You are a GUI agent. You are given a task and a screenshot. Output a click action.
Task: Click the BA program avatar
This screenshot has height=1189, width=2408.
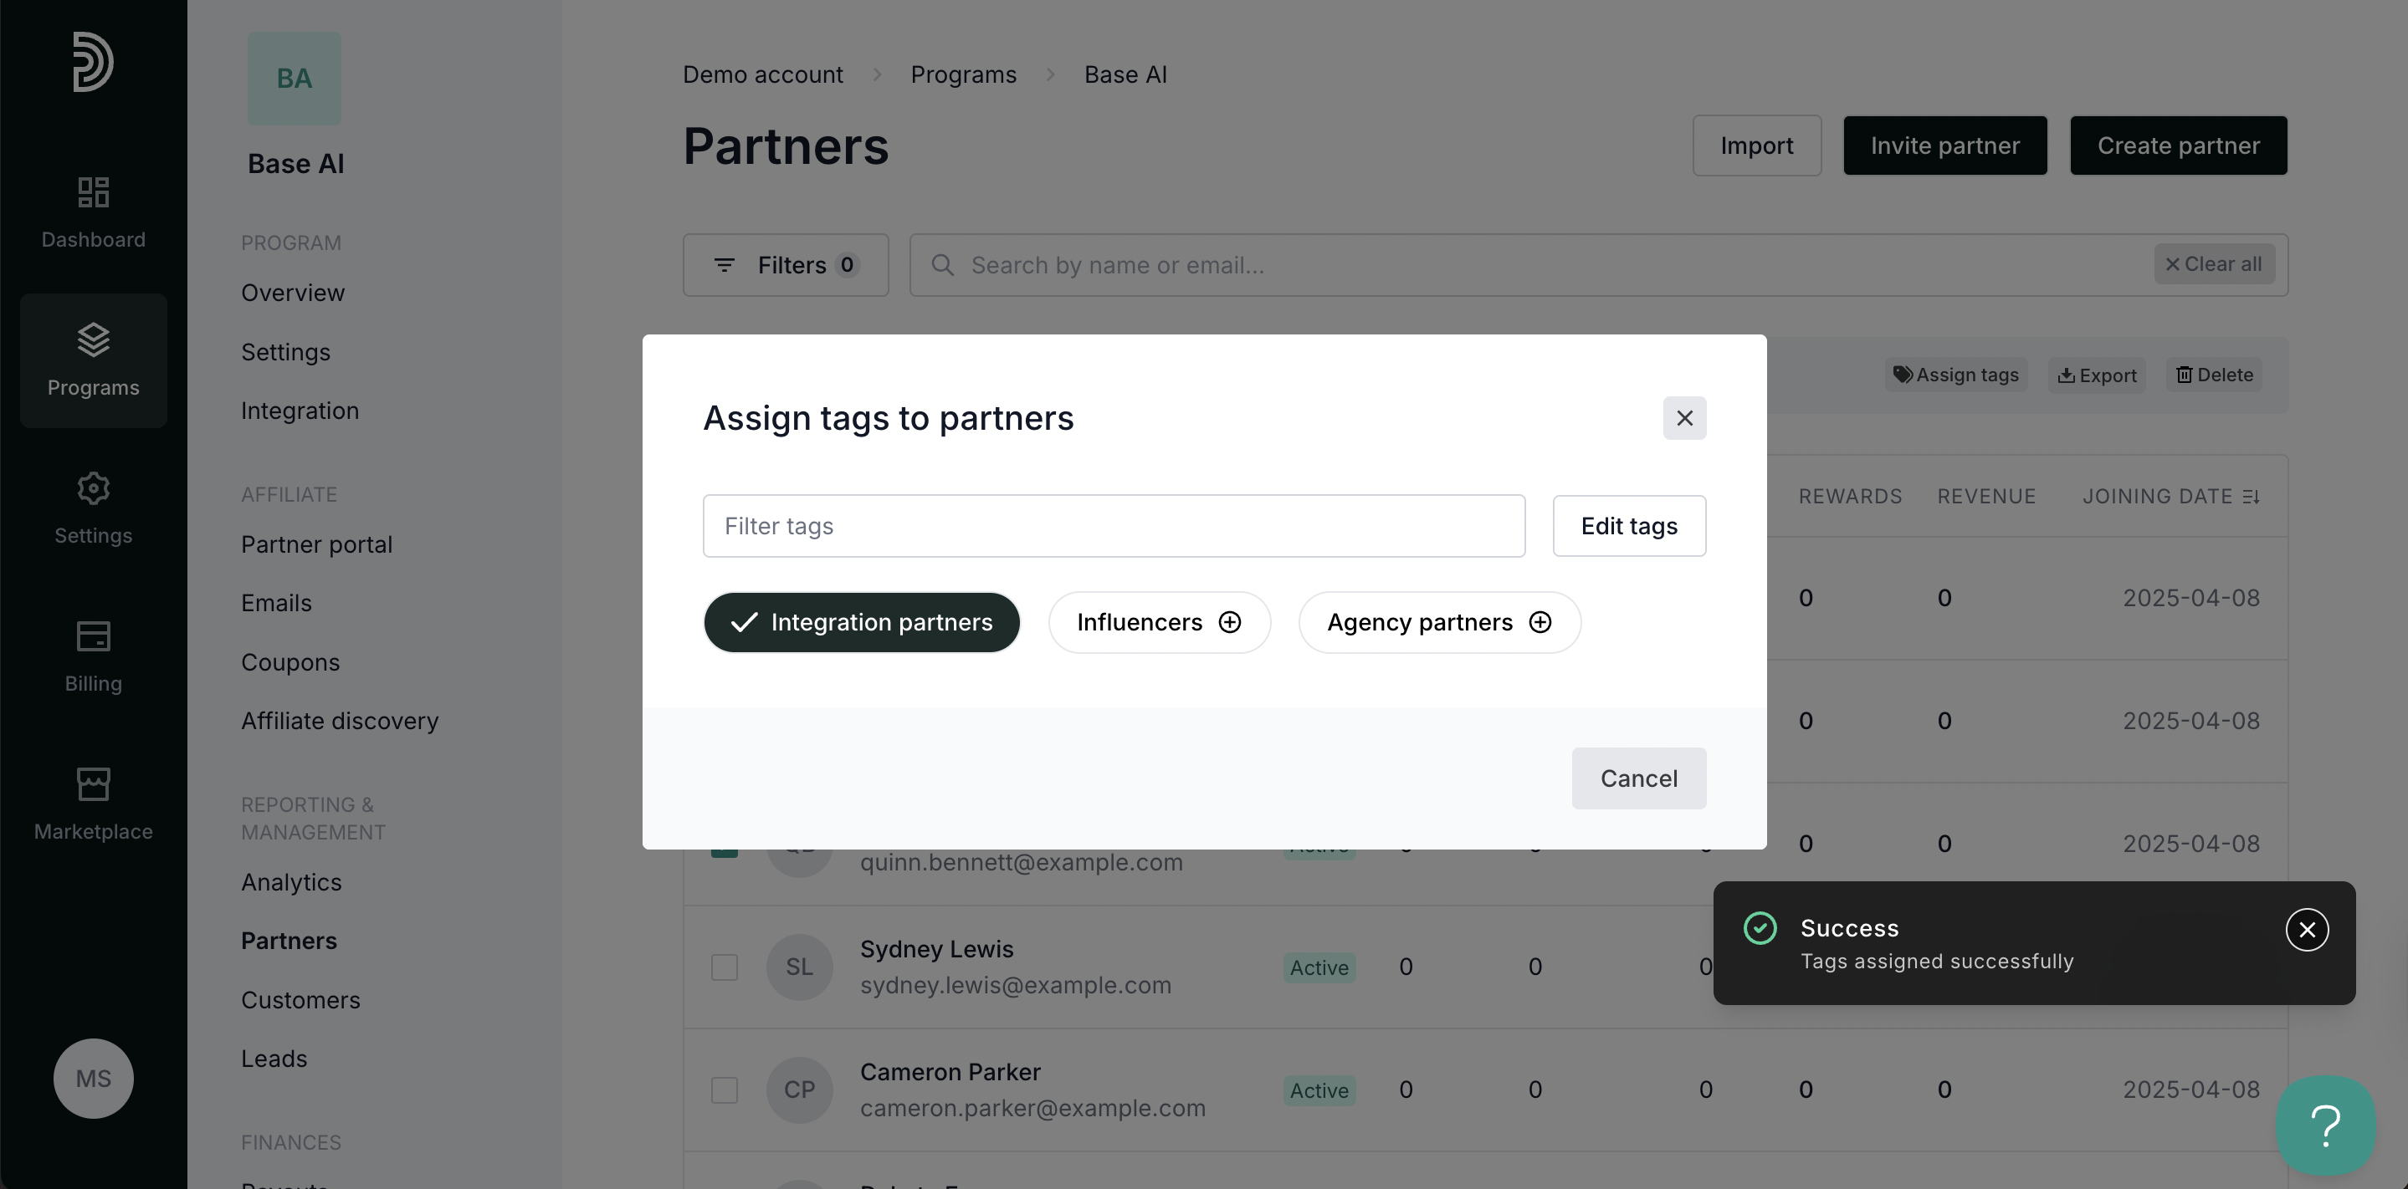point(295,79)
